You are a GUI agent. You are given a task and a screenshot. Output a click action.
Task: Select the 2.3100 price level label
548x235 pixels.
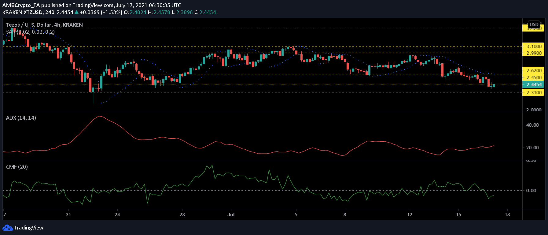point(533,92)
